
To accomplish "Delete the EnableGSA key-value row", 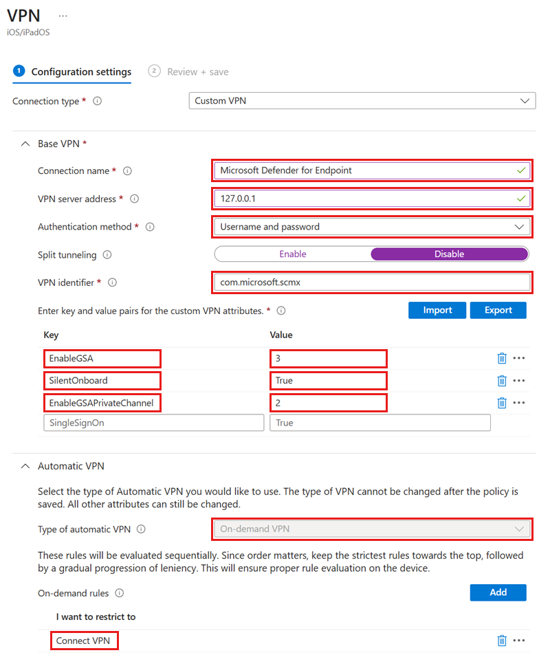I will pos(501,358).
